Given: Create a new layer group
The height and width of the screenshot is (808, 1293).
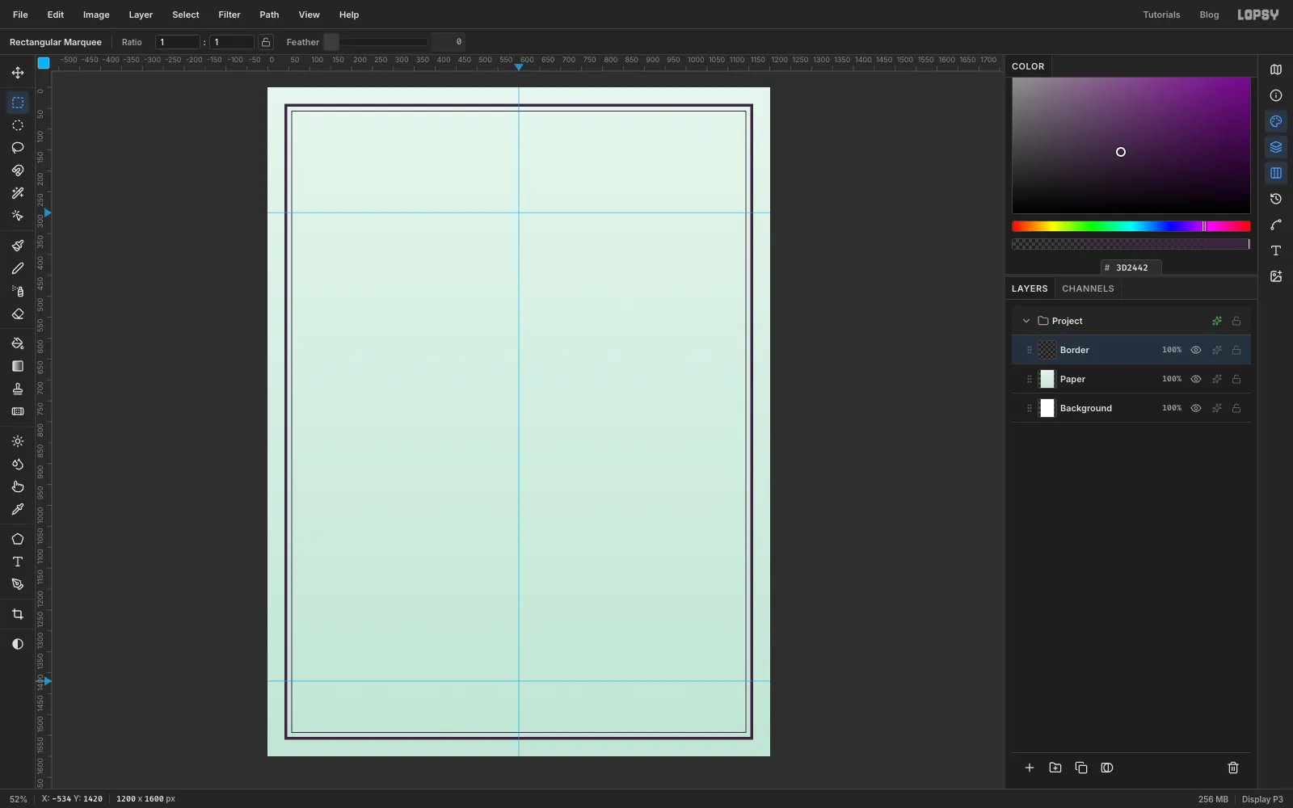Looking at the screenshot, I should (x=1055, y=768).
